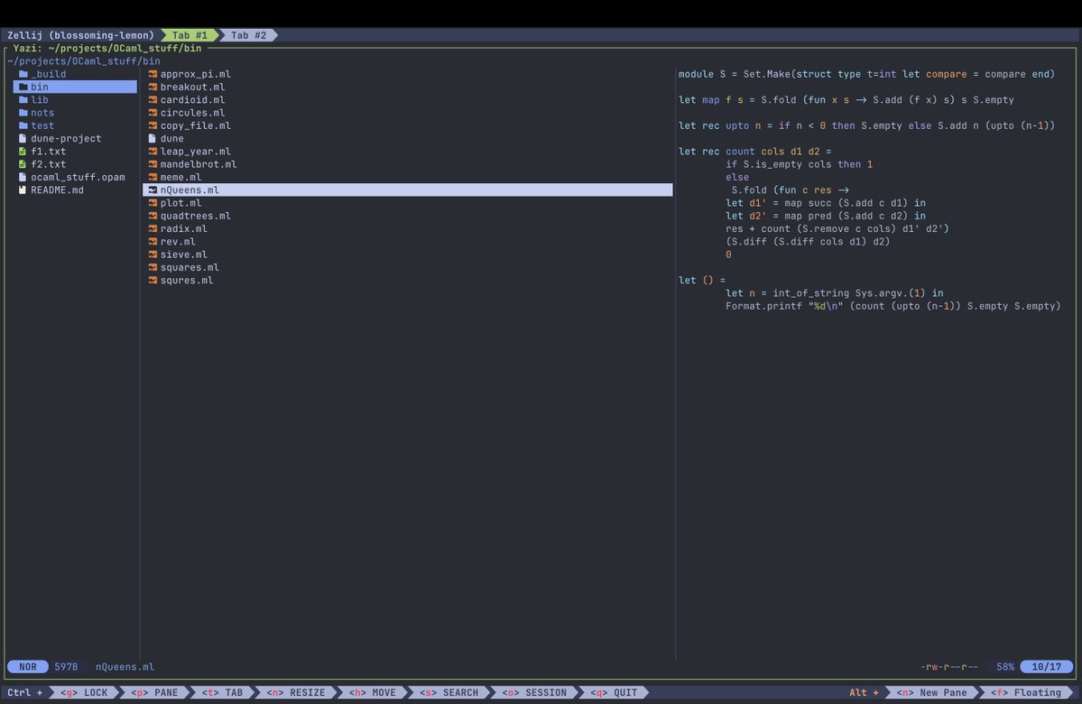This screenshot has width=1082, height=704.
Task: Click the 58% scroll progress indicator
Action: 1004,666
